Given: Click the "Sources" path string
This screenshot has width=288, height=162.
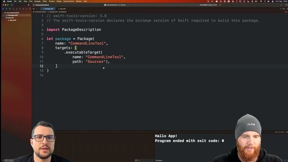Looking at the screenshot, I should (x=95, y=62).
